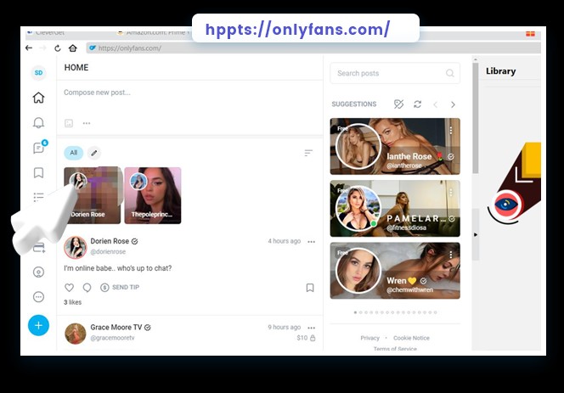Image resolution: width=564 pixels, height=393 pixels.
Task: Open more options on Dorien Rose post
Action: (x=311, y=241)
